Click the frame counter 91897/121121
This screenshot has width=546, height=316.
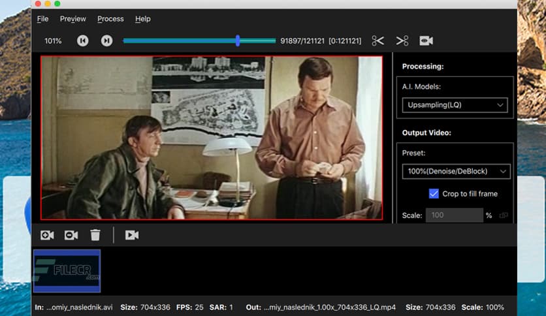[x=302, y=41]
